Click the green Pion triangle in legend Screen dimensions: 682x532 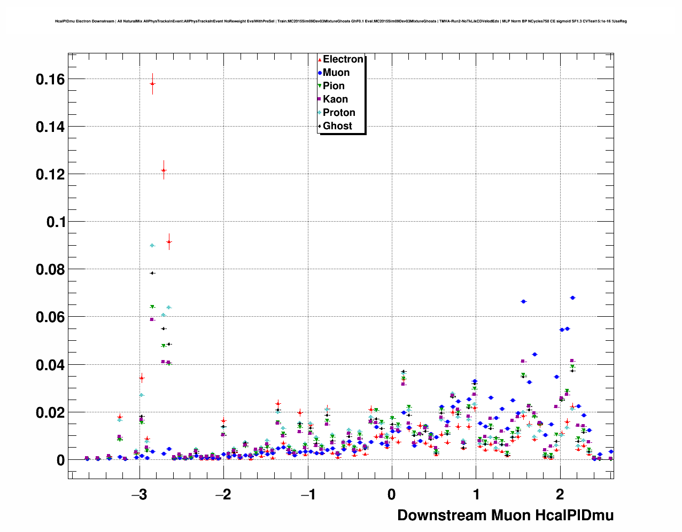(x=320, y=86)
